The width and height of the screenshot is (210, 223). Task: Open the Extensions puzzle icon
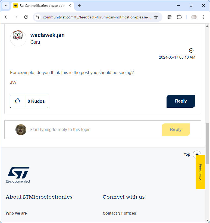point(179,17)
